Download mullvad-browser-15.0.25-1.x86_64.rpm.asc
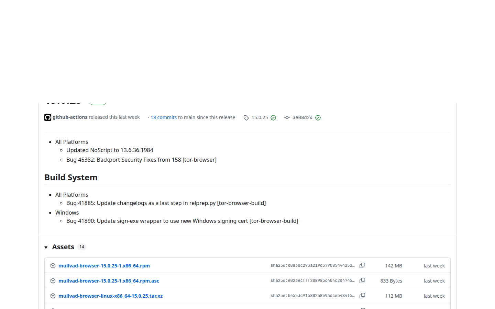Viewport: 495px width, 309px height. click(x=109, y=281)
